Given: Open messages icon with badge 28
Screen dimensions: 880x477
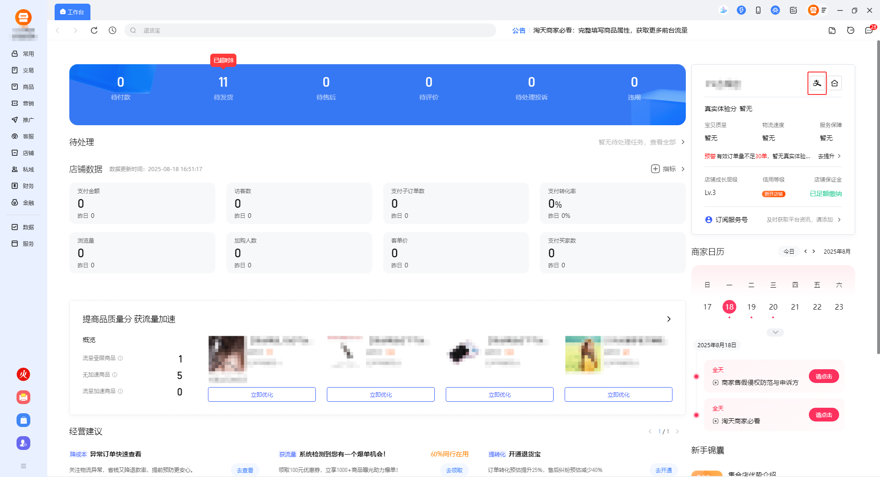Looking at the screenshot, I should point(869,30).
